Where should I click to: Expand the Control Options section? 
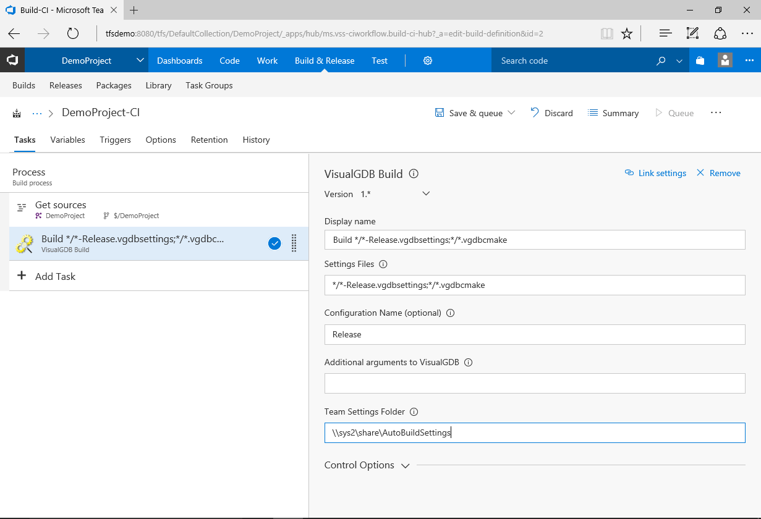pos(406,465)
